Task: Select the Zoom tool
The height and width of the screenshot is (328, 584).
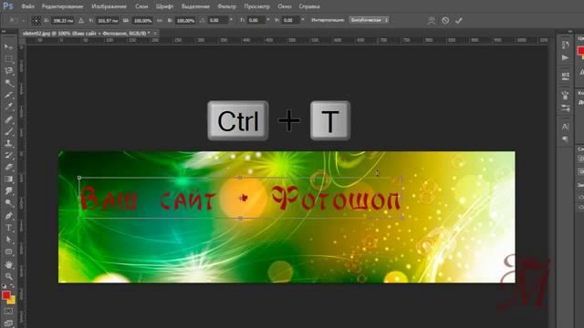Action: 9,276
